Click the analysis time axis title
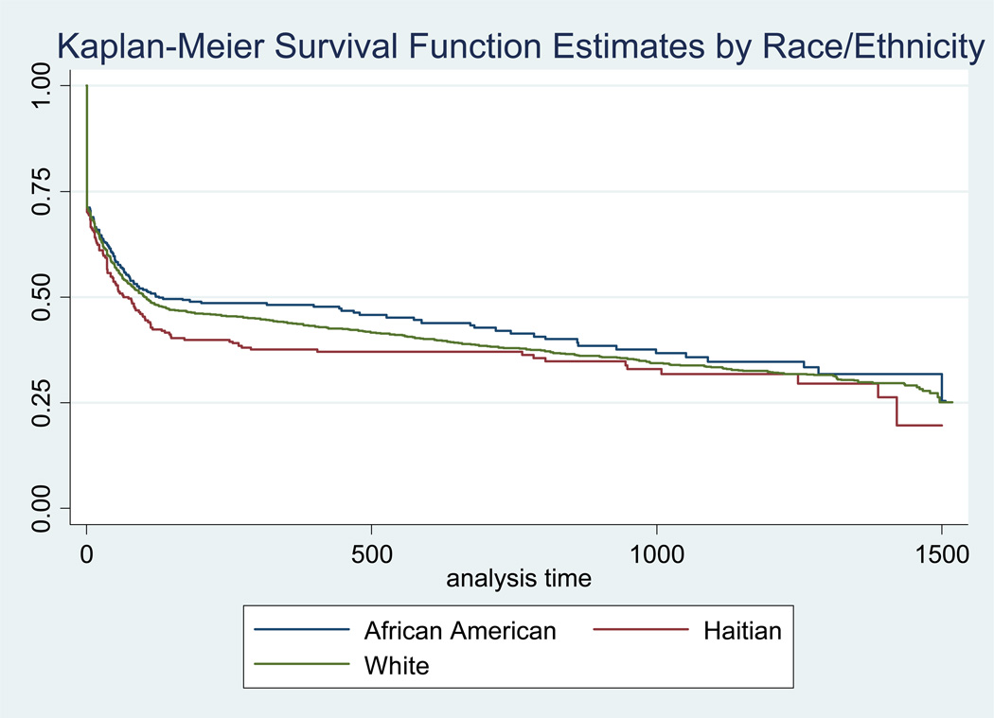The image size is (994, 718). tap(519, 578)
